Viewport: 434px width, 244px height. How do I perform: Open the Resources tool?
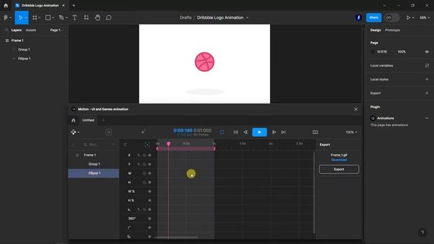coord(86,18)
